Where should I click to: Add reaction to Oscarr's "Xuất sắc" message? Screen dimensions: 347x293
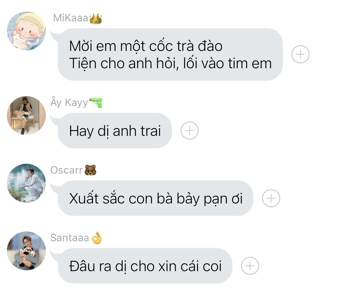point(271,198)
